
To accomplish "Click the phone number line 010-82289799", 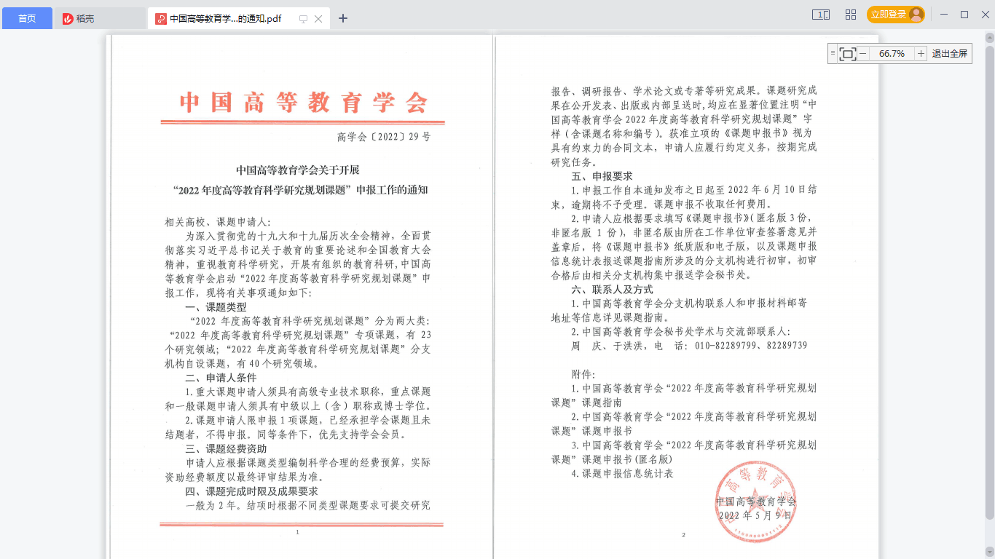I will coord(689,346).
